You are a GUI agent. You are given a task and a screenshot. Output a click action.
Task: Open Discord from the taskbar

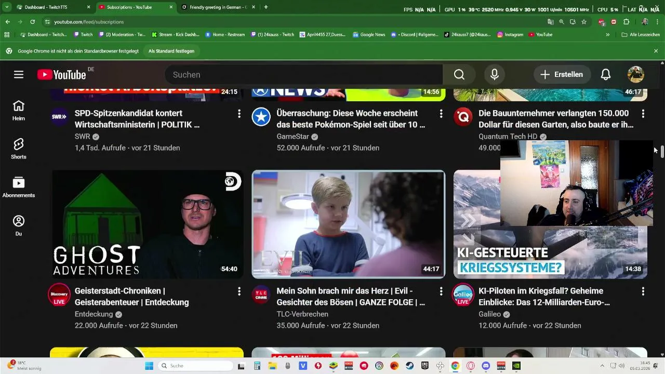pos(486,366)
